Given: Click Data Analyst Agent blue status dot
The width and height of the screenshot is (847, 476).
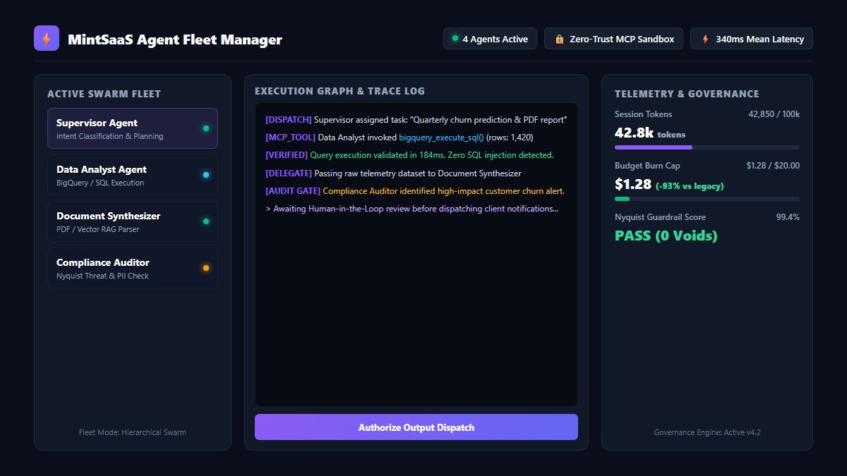Looking at the screenshot, I should pos(206,175).
